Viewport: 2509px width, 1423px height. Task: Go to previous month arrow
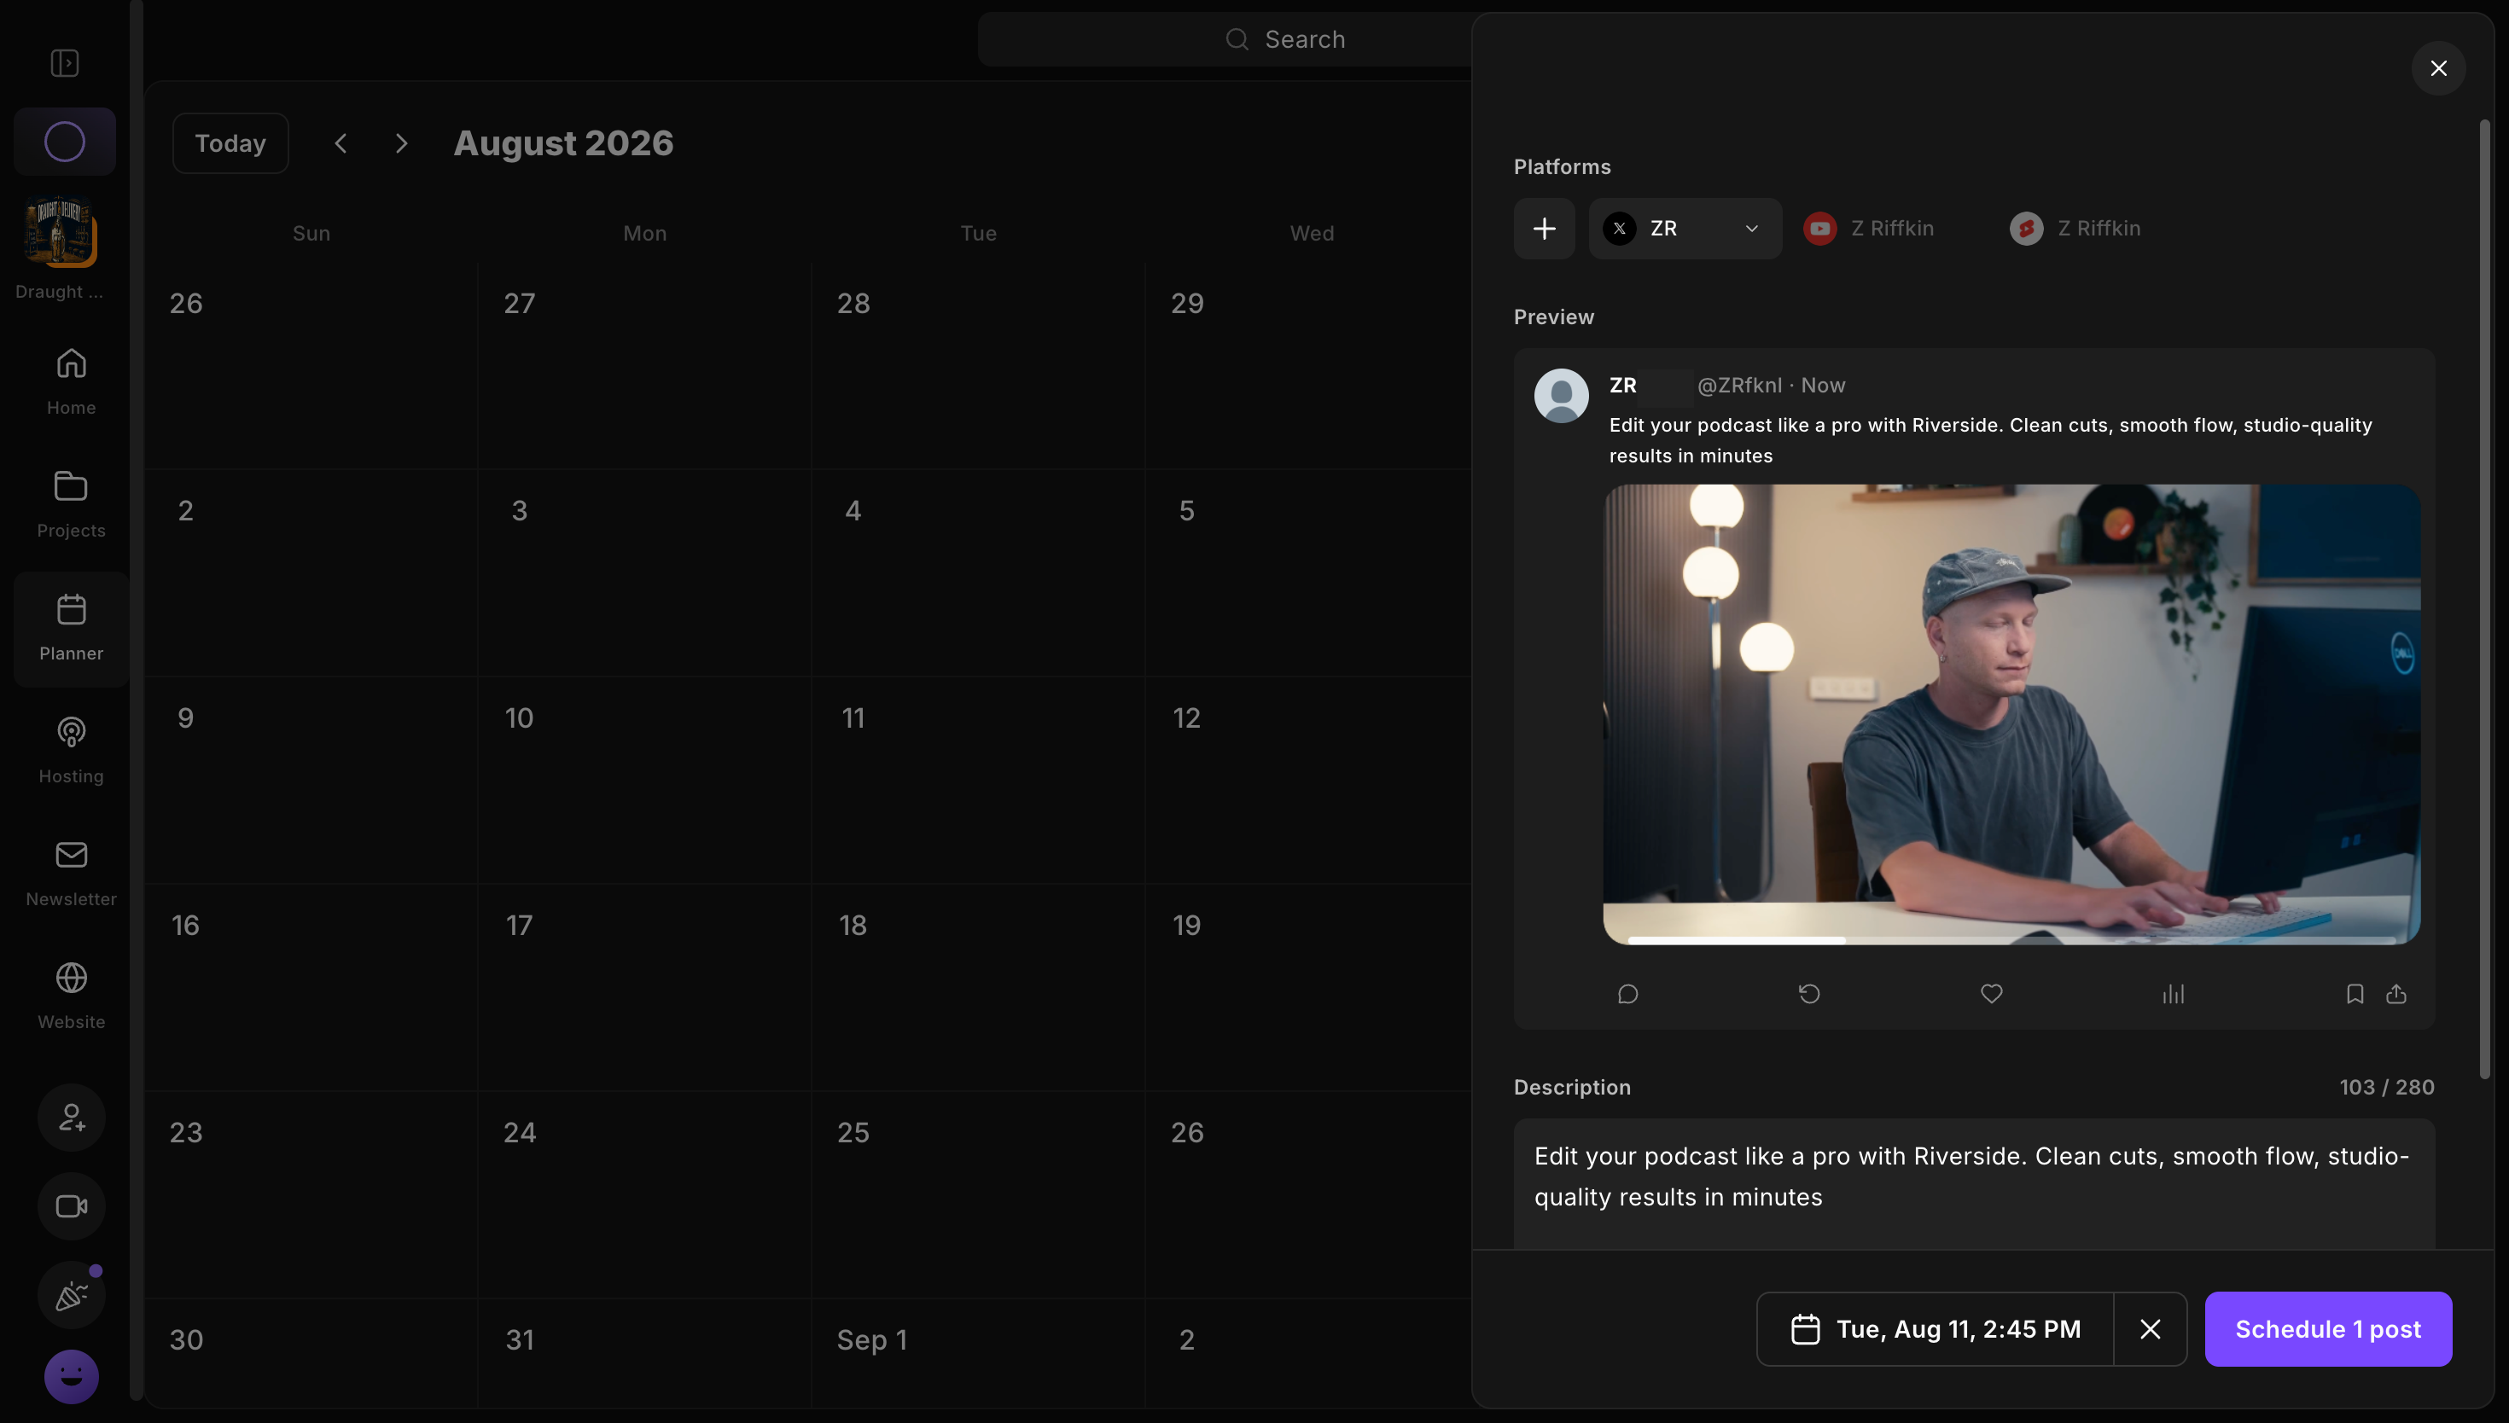341,143
